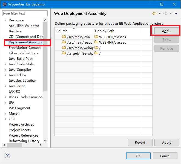Click the forward navigation arrow icon

(x=165, y=13)
